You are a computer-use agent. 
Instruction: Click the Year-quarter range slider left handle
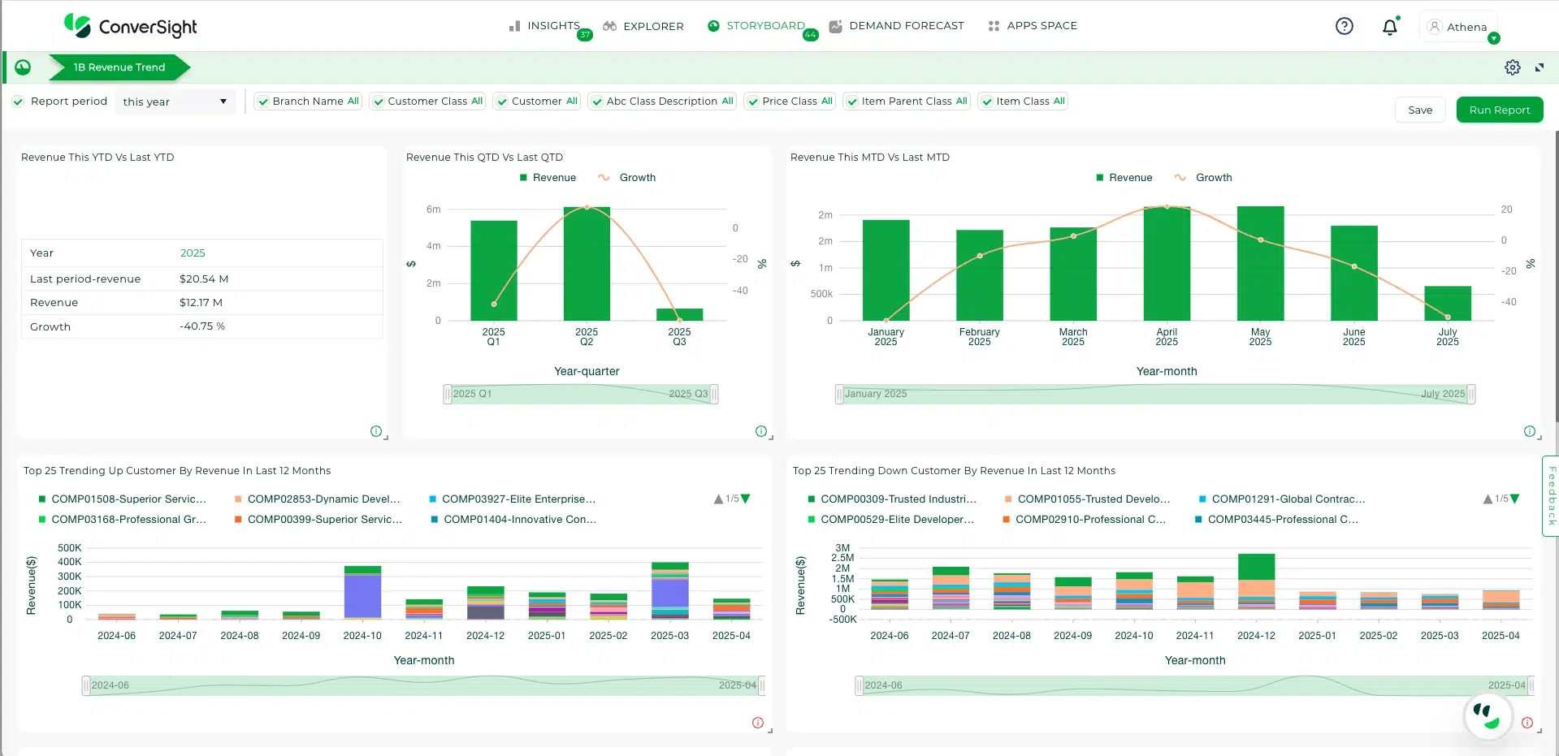coord(447,394)
